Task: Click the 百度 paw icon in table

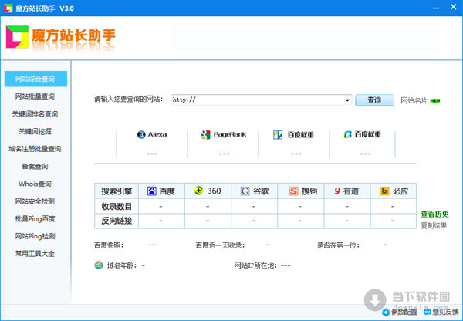Action: point(152,191)
